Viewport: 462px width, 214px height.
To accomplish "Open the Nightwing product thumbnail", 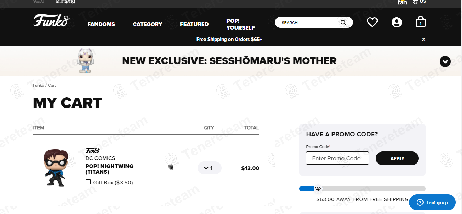I will pyautogui.click(x=55, y=168).
